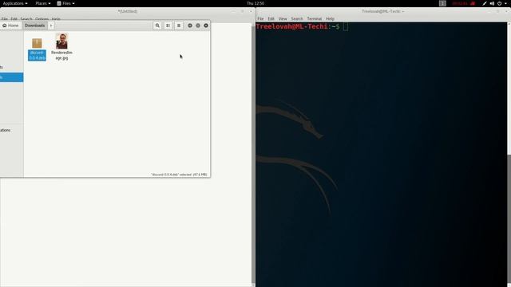Click the power icon in the top bar
This screenshot has height=287, width=511.
[x=499, y=3]
